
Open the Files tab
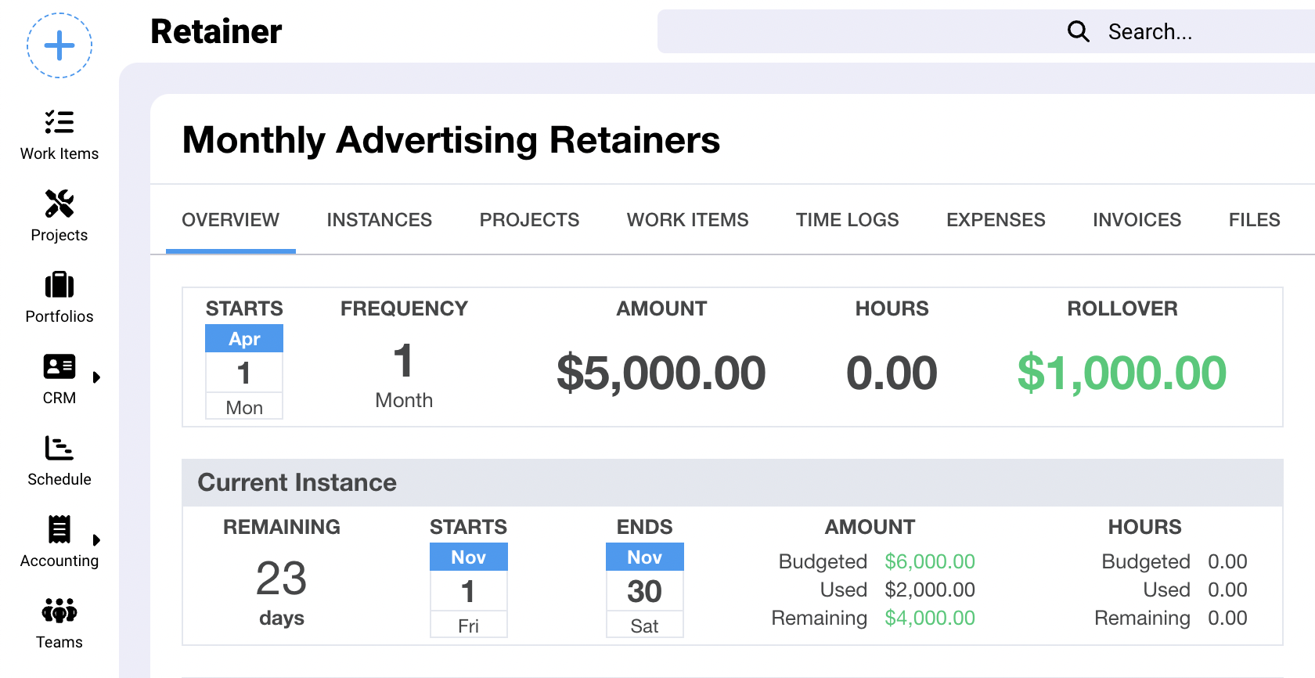click(x=1254, y=220)
